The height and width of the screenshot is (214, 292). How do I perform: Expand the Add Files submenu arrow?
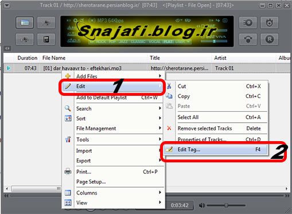point(160,76)
